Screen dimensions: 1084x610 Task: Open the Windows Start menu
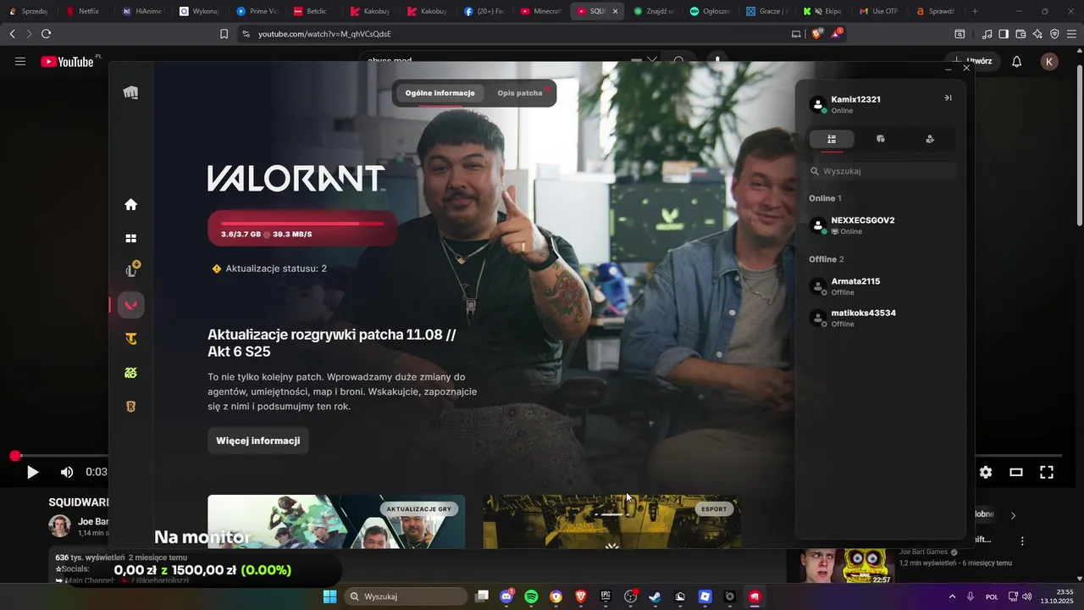[329, 596]
